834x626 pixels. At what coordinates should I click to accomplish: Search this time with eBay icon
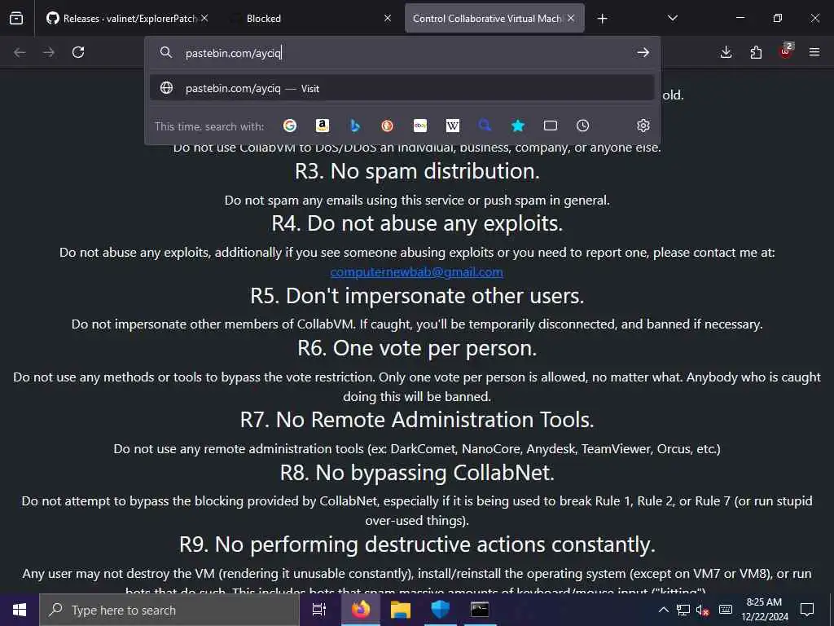420,126
